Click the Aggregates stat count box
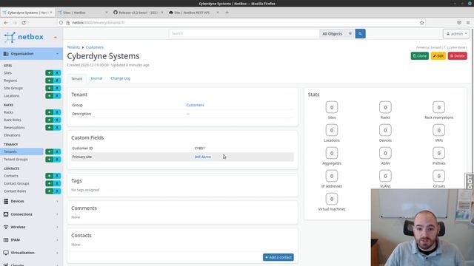The image size is (474, 266). coord(332,153)
